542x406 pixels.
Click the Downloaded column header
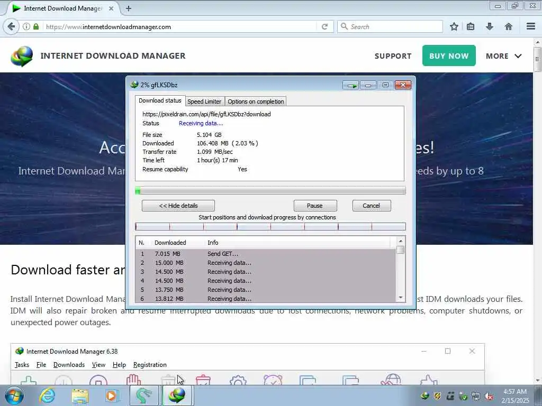pyautogui.click(x=170, y=243)
